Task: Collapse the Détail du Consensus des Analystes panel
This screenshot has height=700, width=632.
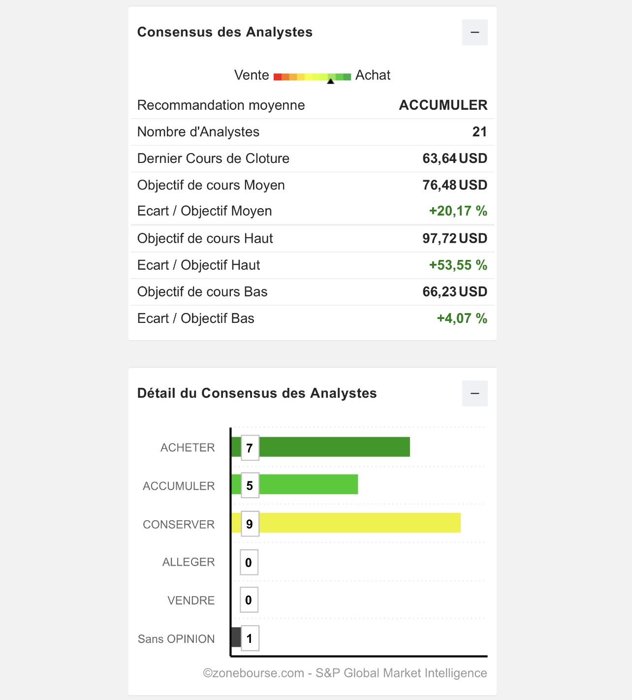Action: coord(474,393)
